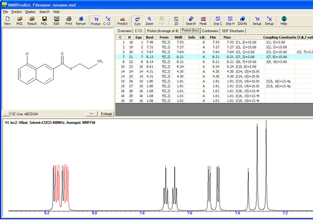Select the Zoom tool in toolbar
Screen dimensions: 313x220
point(149,21)
